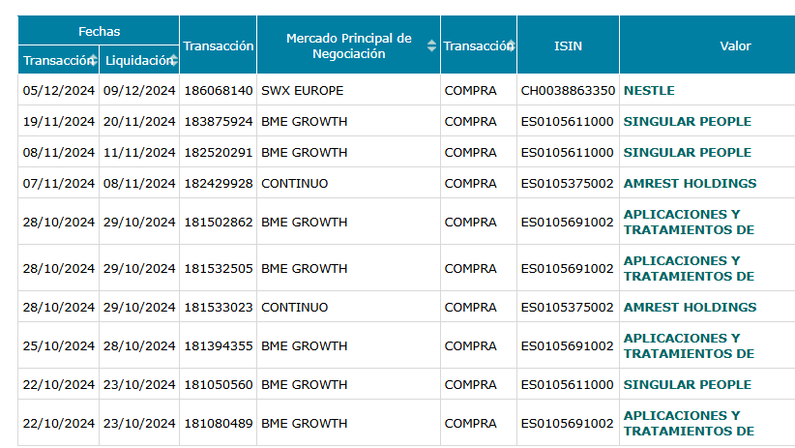This screenshot has width=795, height=448.
Task: Select transaction number 186068140 cell
Action: [x=218, y=90]
